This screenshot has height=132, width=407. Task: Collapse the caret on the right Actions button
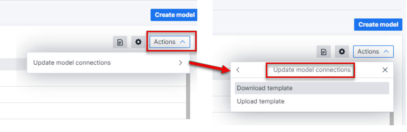point(386,51)
